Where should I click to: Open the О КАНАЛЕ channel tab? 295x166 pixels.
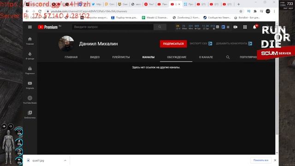coord(206,57)
